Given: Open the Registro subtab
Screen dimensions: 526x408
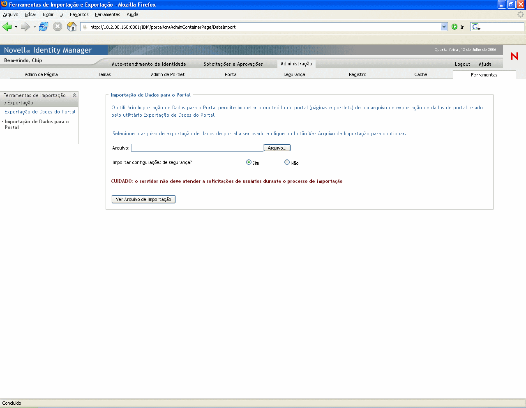Looking at the screenshot, I should 358,74.
